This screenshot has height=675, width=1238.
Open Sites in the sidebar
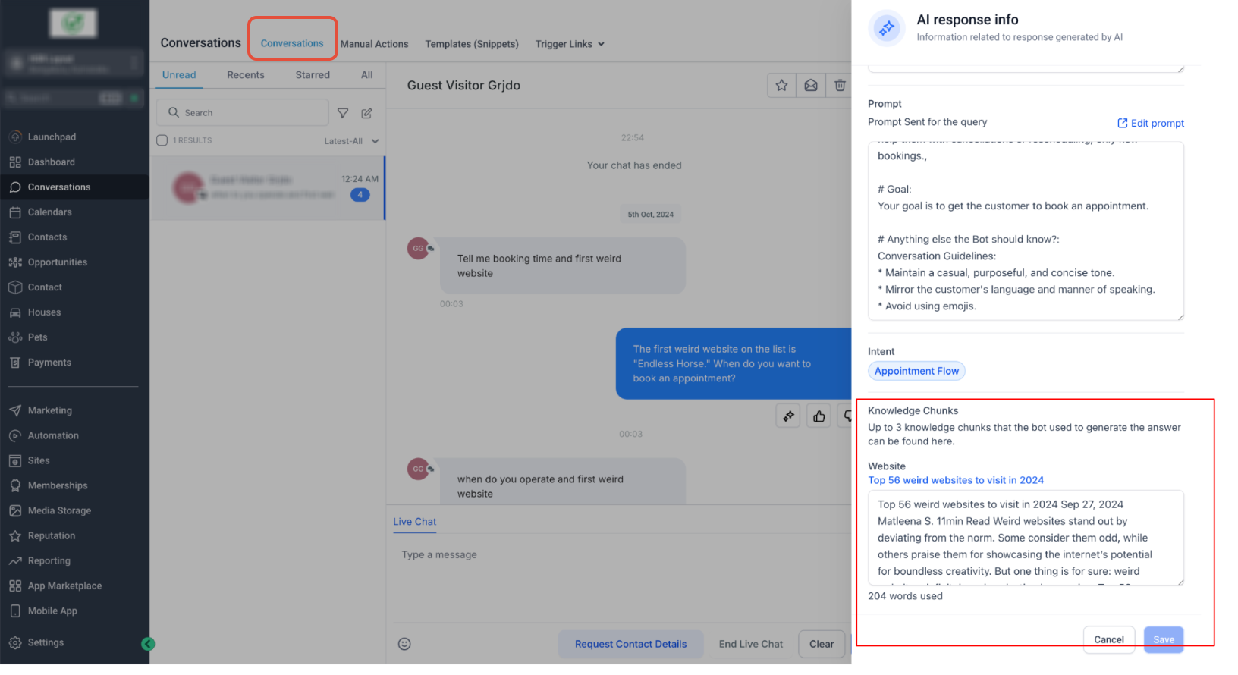pyautogui.click(x=39, y=460)
